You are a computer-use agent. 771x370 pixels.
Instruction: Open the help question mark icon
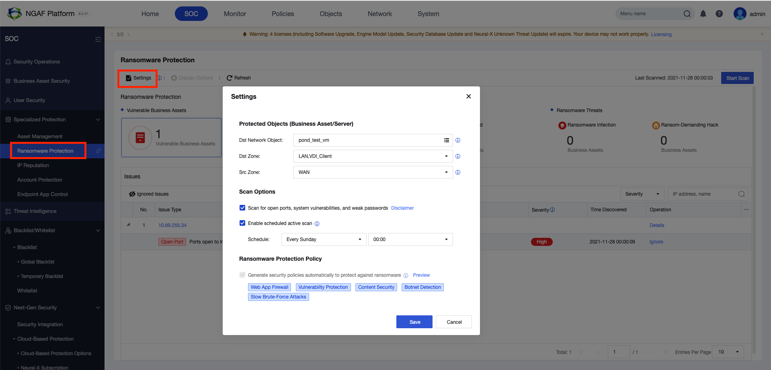coord(719,14)
